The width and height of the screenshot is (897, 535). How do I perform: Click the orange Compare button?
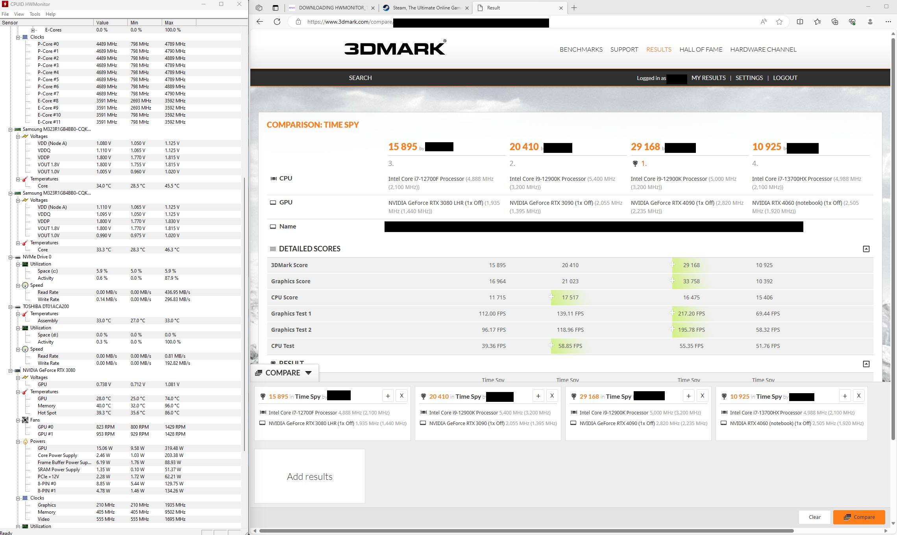[859, 517]
